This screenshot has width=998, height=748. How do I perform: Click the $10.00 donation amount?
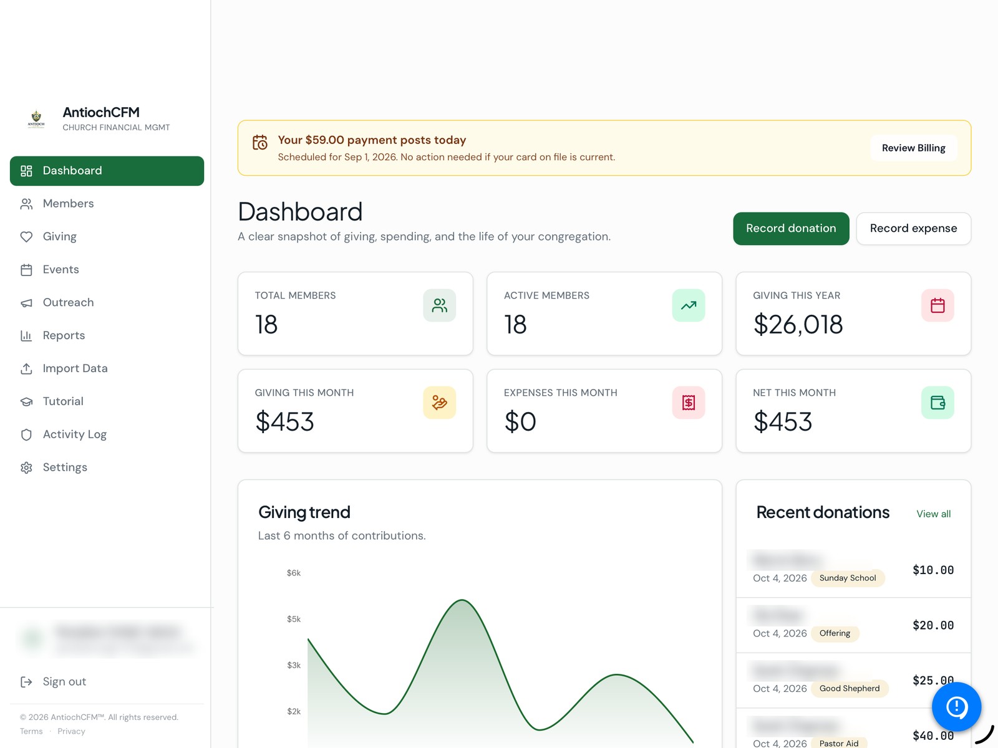point(933,570)
